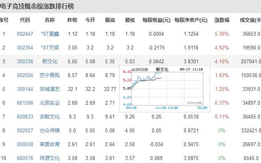Viewport: 261px width, 163px height.
Task: Open the 祥源文化 stock name link
Action: pos(50,158)
